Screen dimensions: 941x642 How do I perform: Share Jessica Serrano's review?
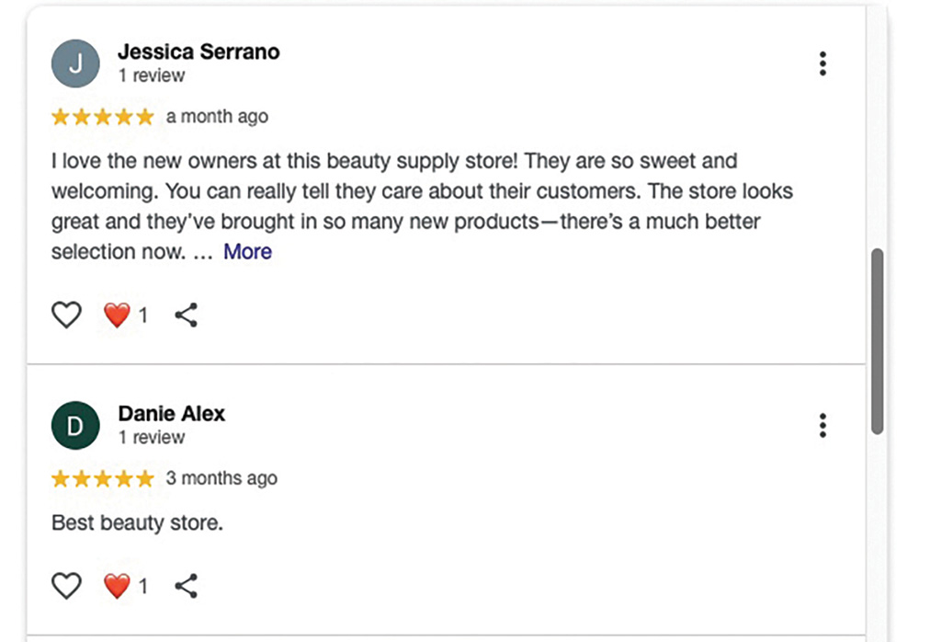tap(186, 315)
